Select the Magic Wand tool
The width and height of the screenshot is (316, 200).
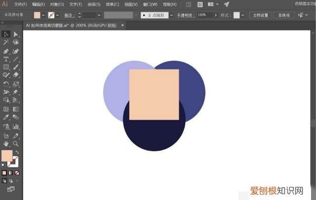pos(6,42)
